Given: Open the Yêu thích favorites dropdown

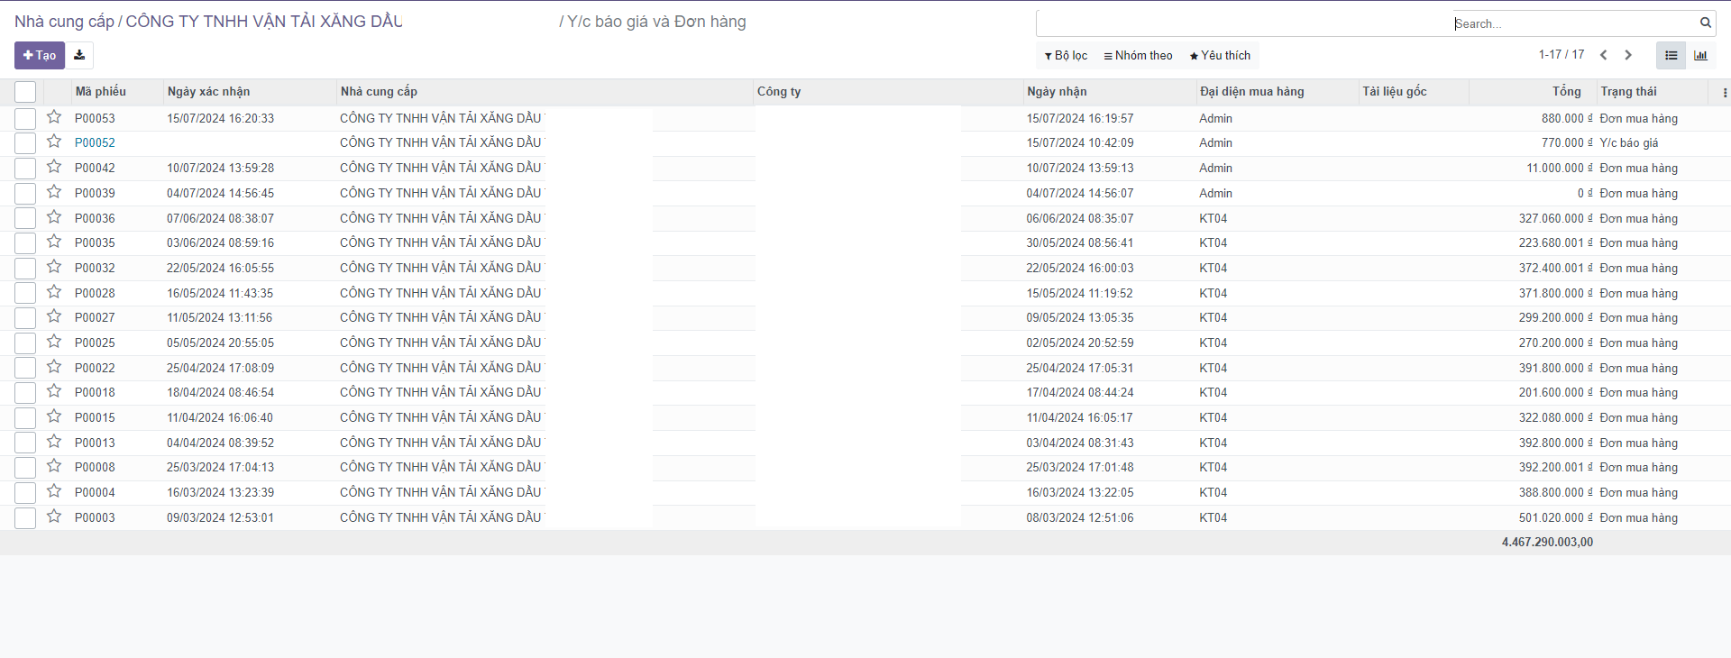Looking at the screenshot, I should coord(1220,56).
